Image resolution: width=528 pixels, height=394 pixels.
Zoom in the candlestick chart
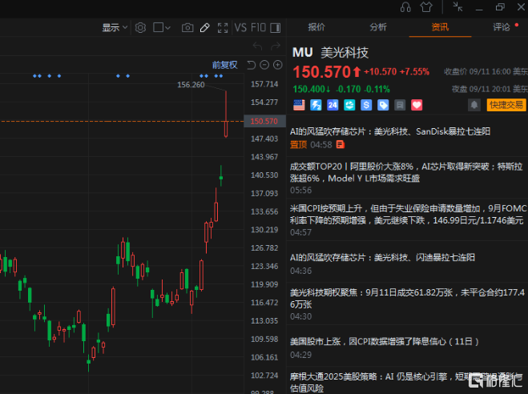(x=278, y=65)
